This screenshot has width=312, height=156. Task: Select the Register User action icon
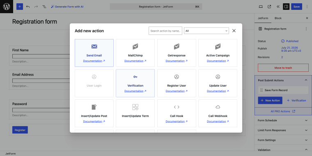[x=177, y=77]
